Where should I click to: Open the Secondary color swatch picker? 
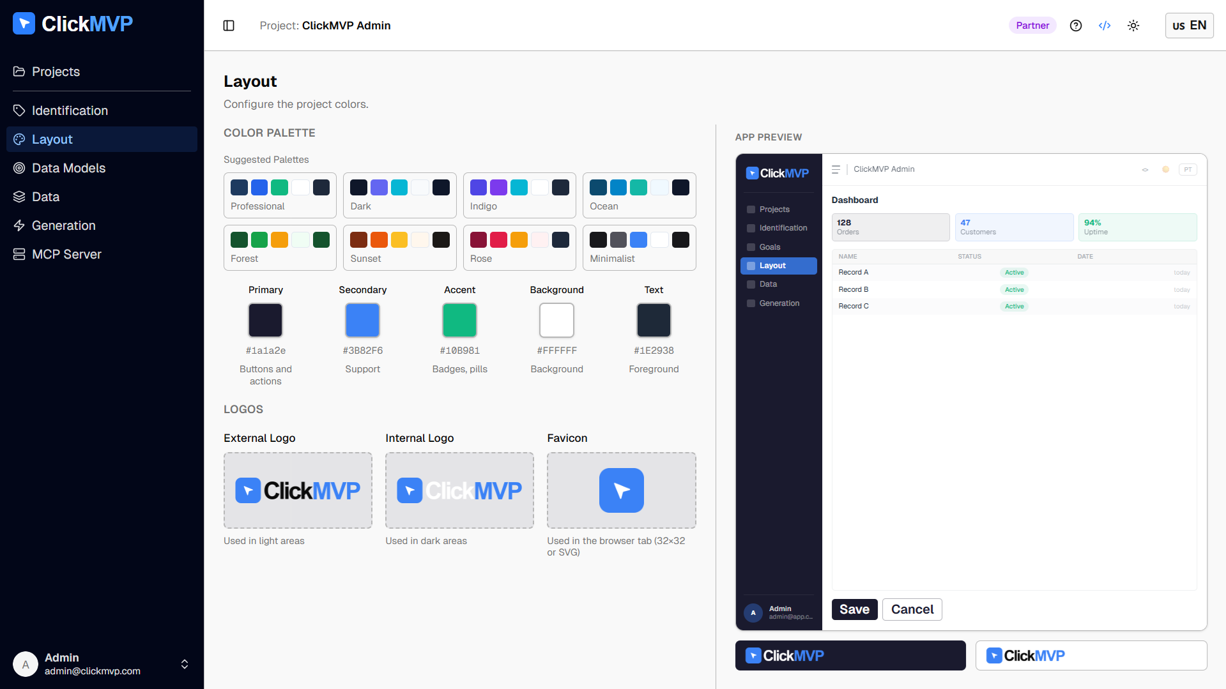(362, 320)
